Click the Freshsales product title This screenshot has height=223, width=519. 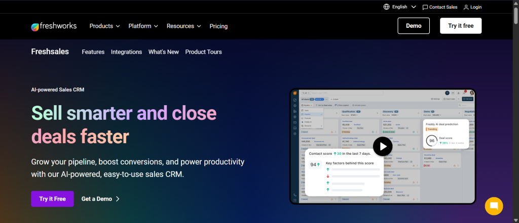point(50,52)
